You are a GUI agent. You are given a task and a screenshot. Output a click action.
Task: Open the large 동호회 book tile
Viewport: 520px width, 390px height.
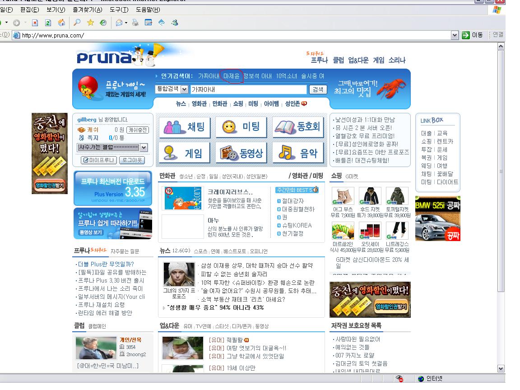coord(298,127)
